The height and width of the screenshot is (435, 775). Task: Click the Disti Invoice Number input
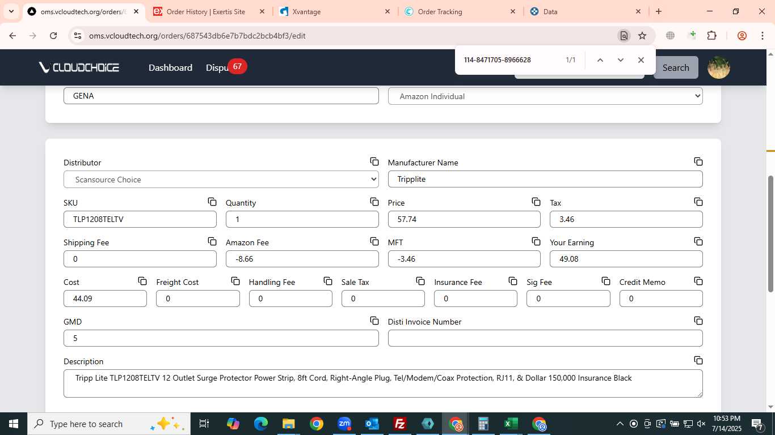pyautogui.click(x=545, y=338)
